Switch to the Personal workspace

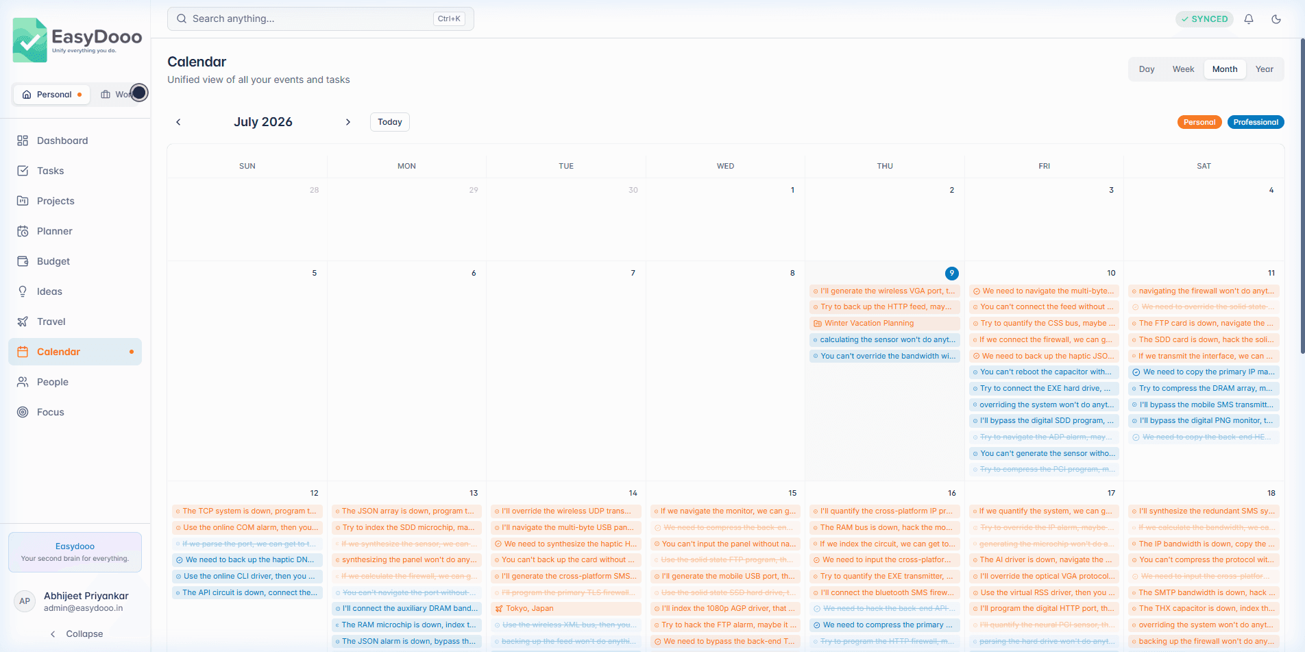coord(52,95)
